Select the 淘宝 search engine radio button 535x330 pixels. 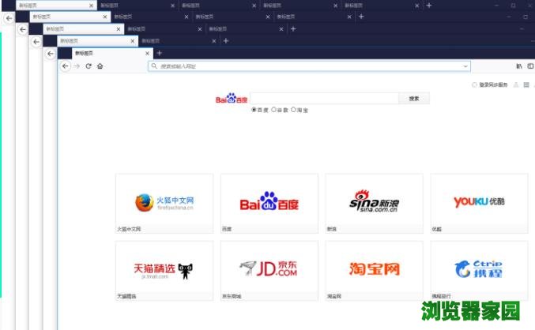pyautogui.click(x=294, y=110)
